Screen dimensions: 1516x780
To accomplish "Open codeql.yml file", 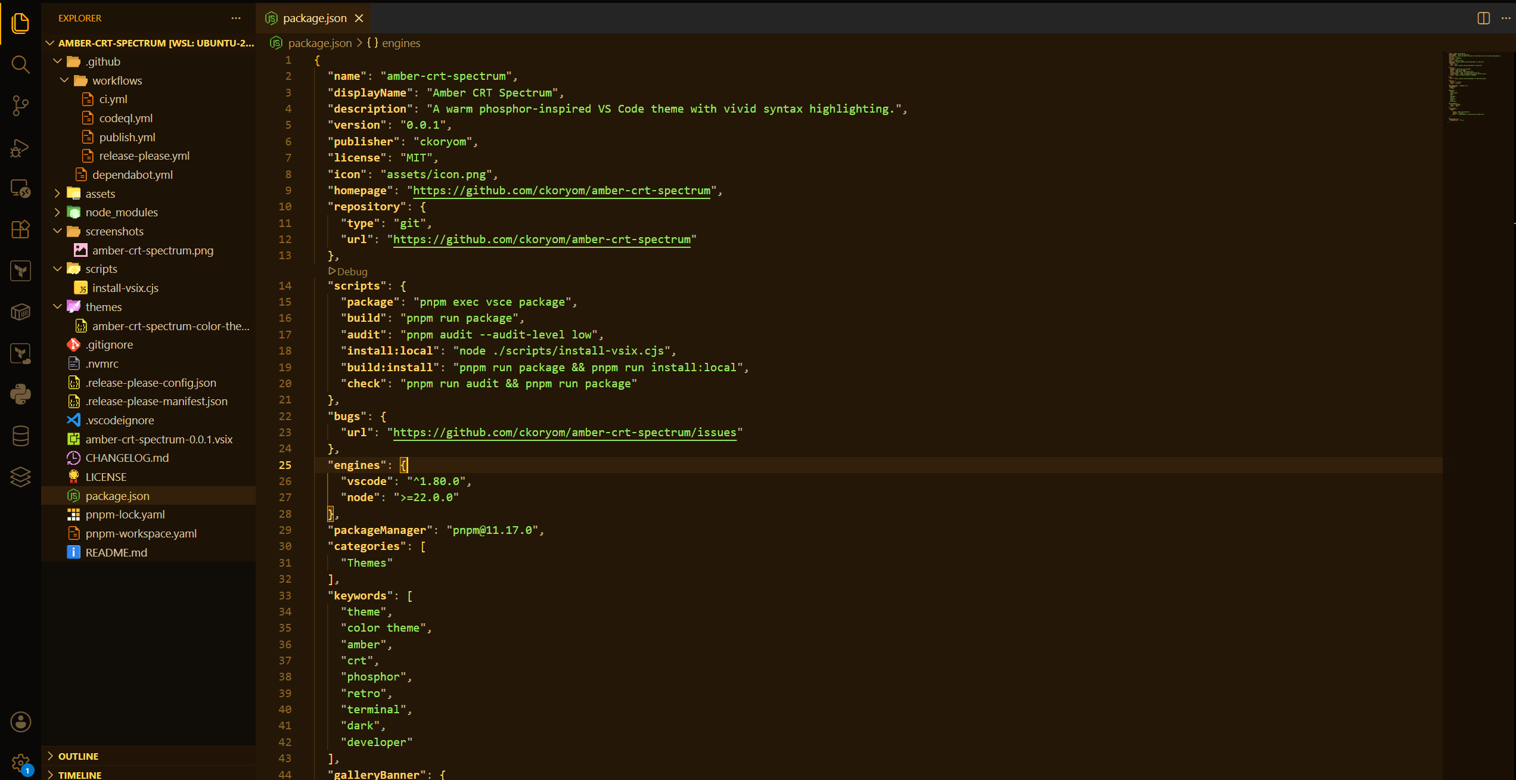I will pos(149,118).
